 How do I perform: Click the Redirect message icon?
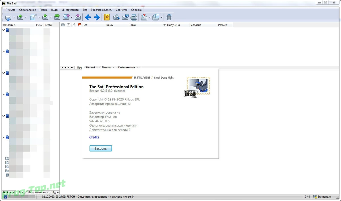(78, 17)
